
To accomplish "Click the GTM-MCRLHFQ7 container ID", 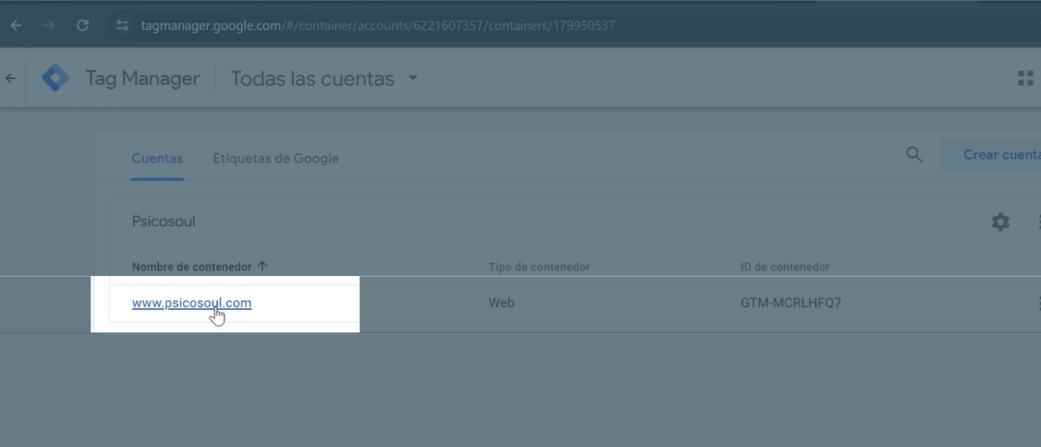I will (790, 303).
